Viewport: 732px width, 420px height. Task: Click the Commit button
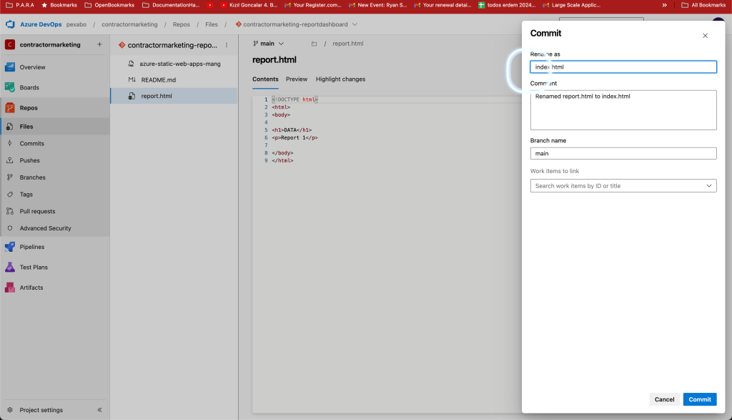pos(700,399)
